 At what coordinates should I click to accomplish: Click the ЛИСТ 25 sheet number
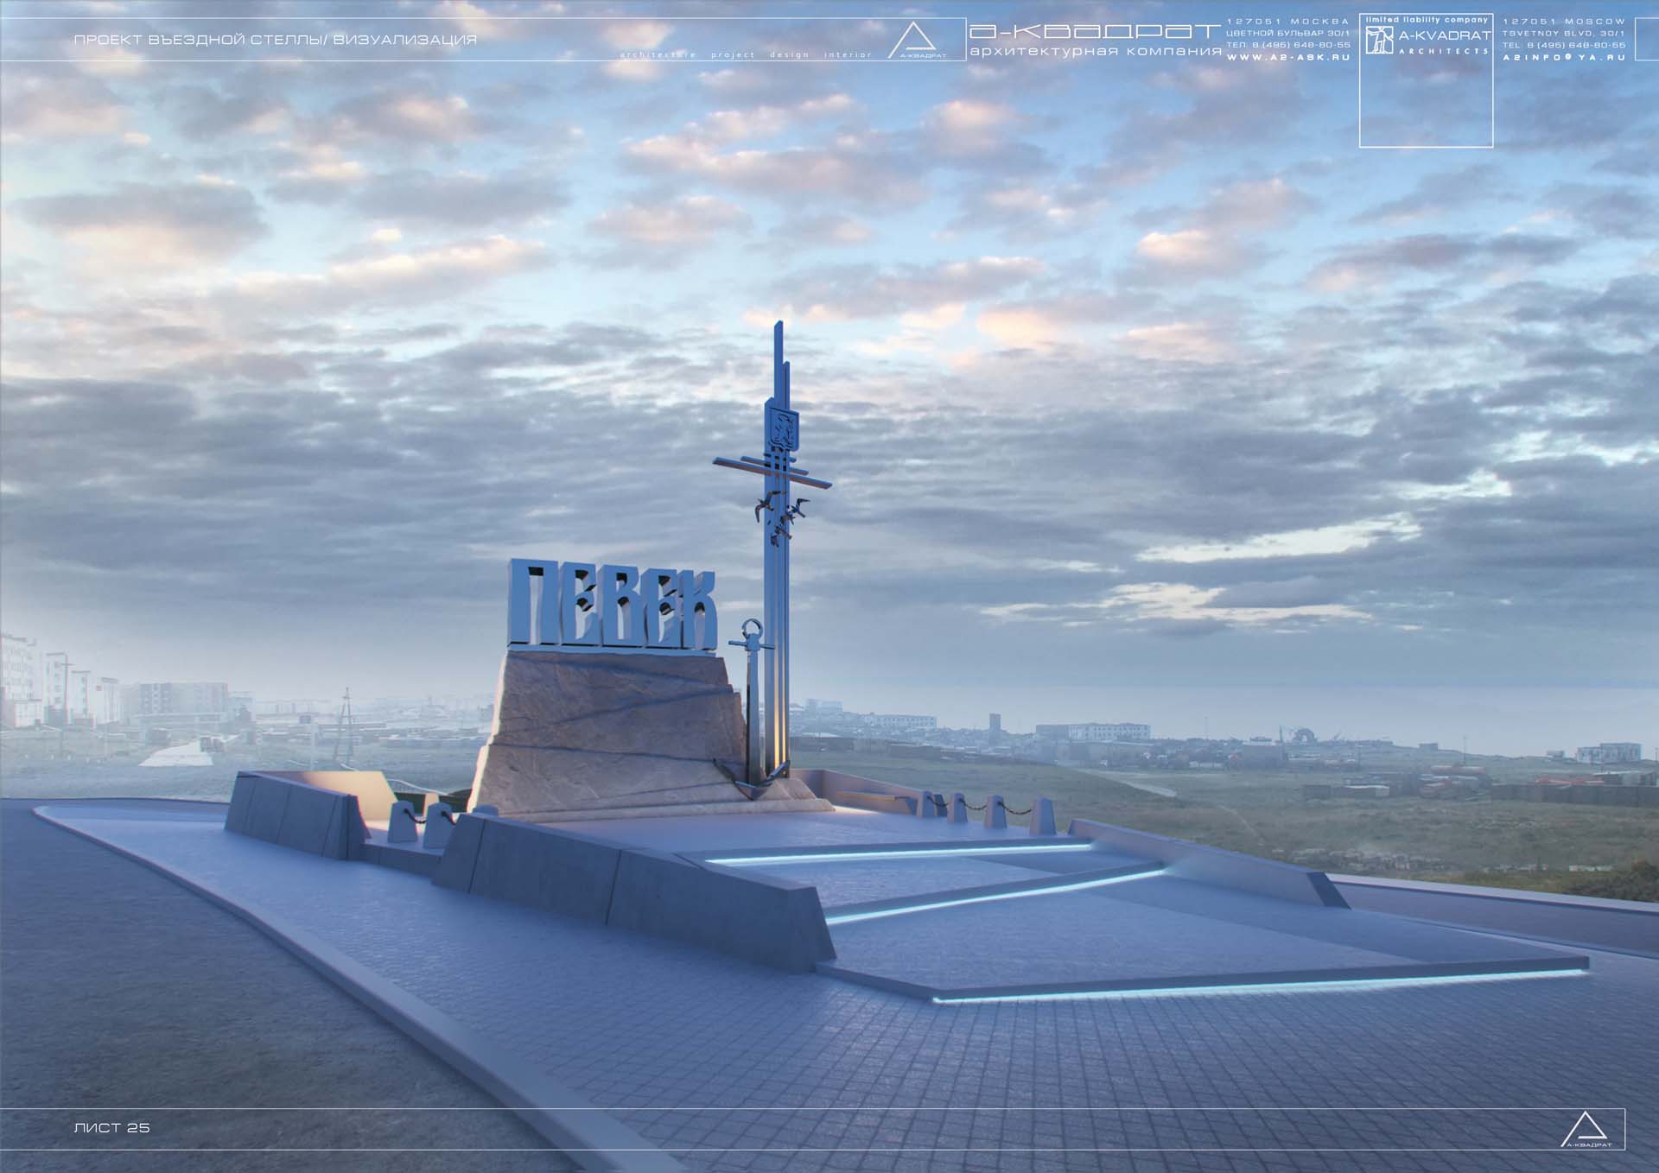[112, 1127]
